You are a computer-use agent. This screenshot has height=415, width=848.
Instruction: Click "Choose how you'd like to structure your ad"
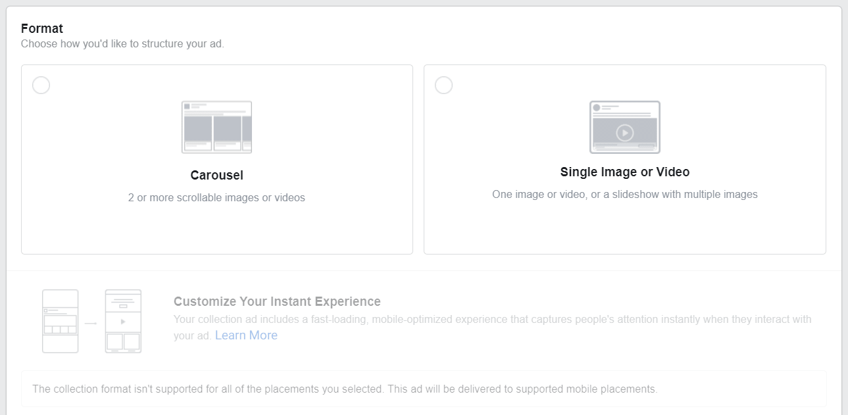(122, 44)
